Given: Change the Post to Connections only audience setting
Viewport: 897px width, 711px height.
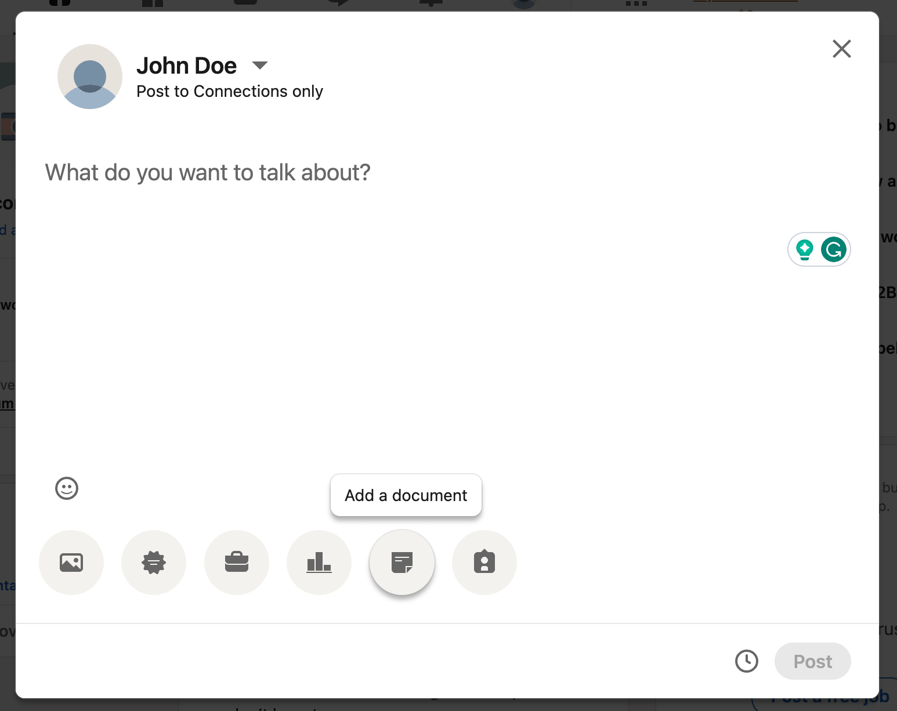Looking at the screenshot, I should 230,91.
